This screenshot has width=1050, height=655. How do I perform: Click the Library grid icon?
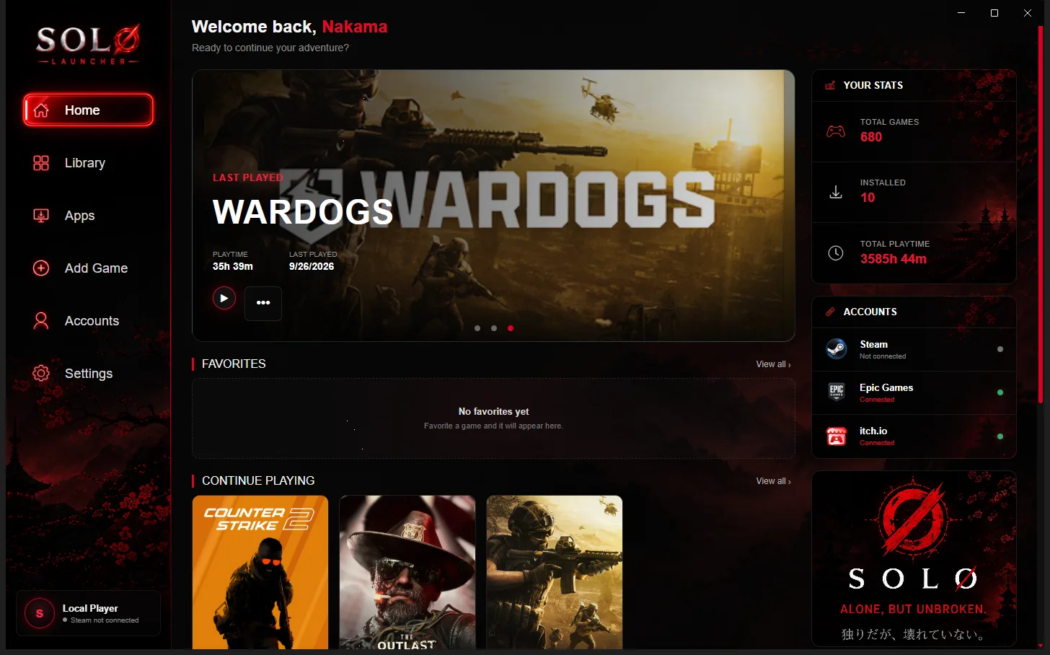(41, 163)
